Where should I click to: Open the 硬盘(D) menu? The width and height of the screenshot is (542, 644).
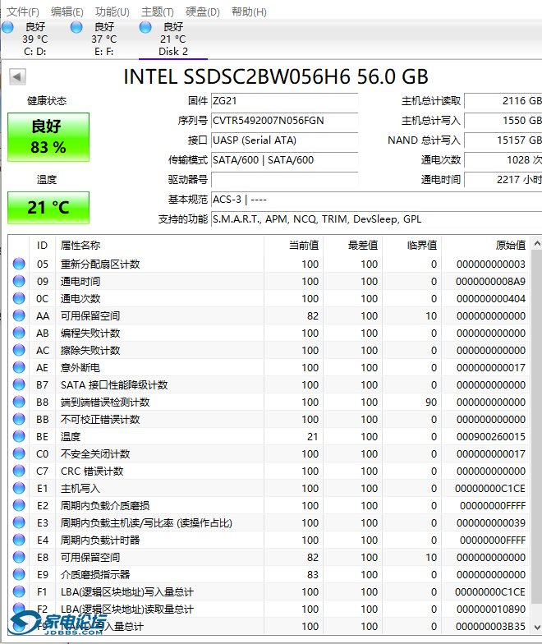click(202, 11)
